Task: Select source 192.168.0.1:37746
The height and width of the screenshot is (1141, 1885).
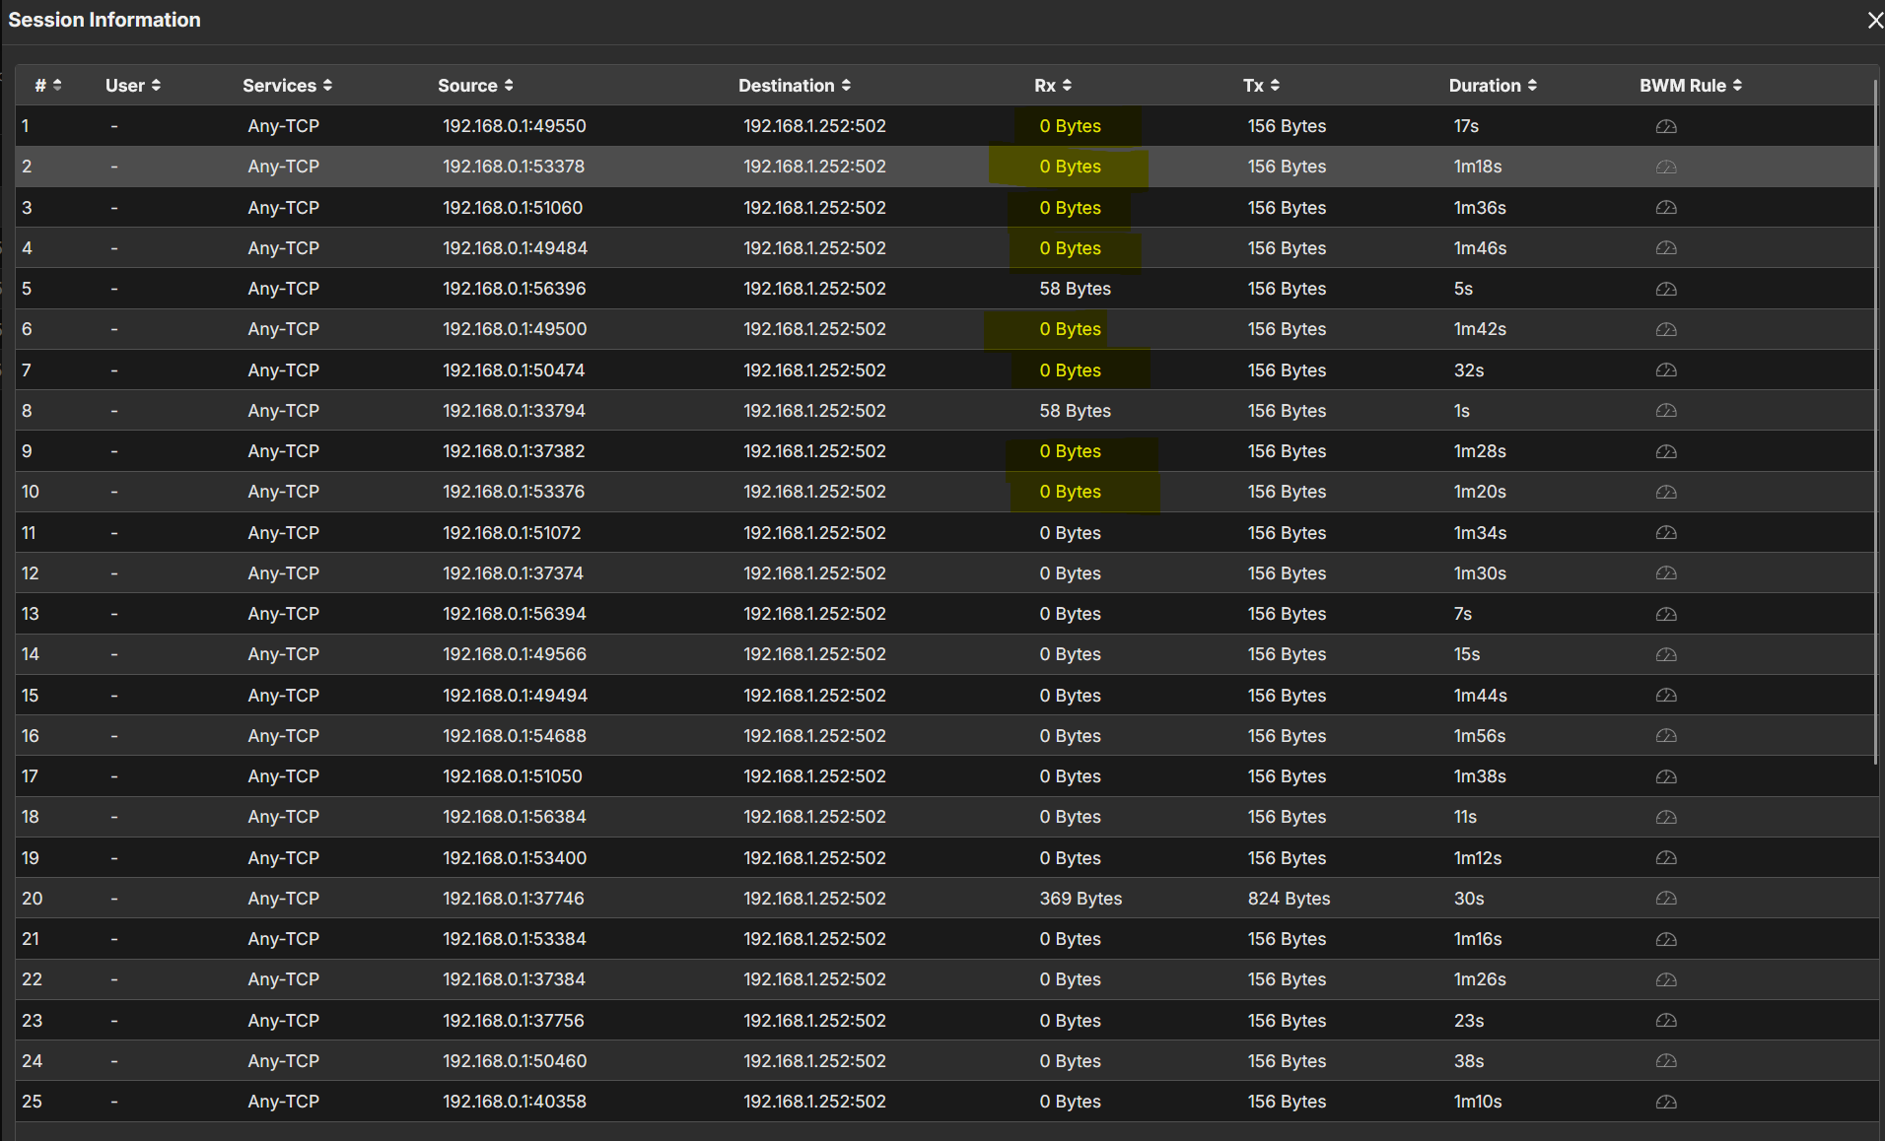Action: click(x=514, y=898)
